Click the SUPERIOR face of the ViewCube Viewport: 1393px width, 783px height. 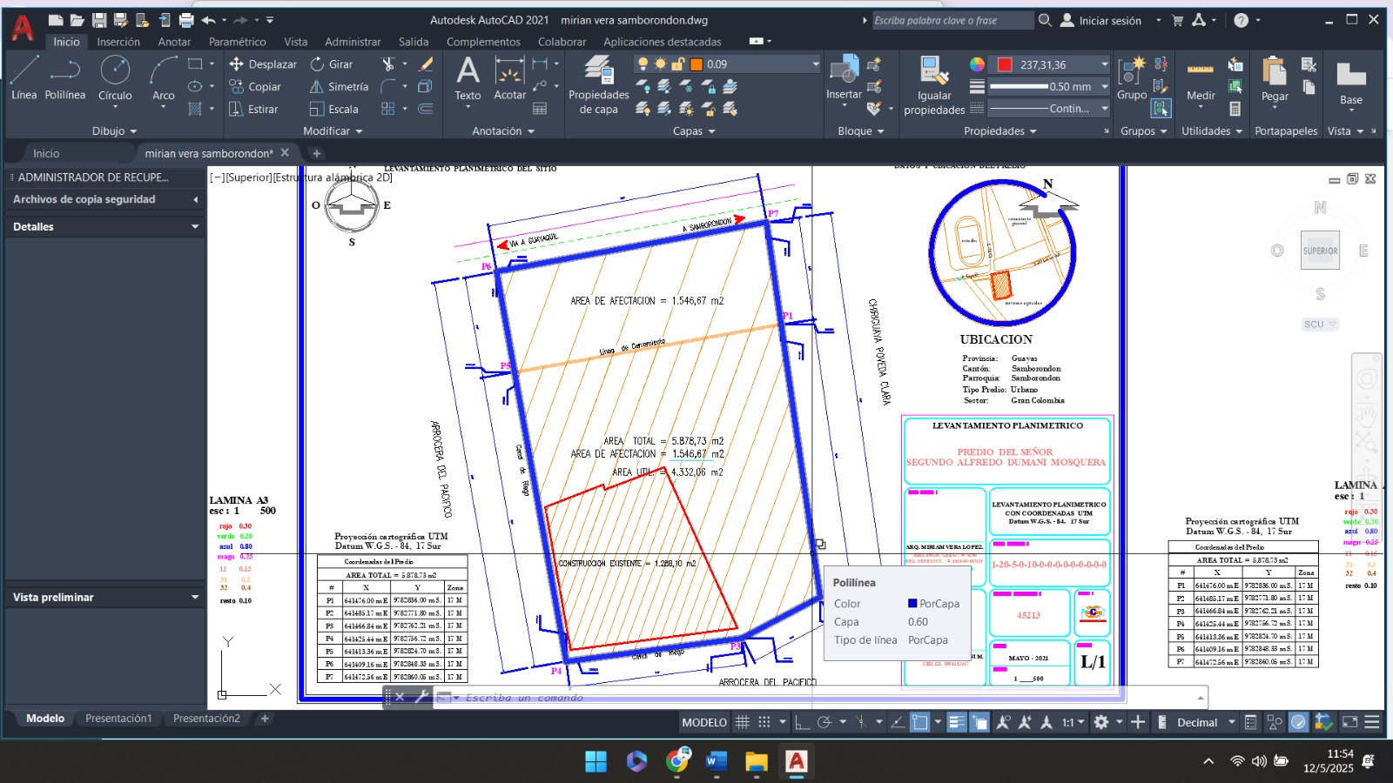click(1320, 251)
